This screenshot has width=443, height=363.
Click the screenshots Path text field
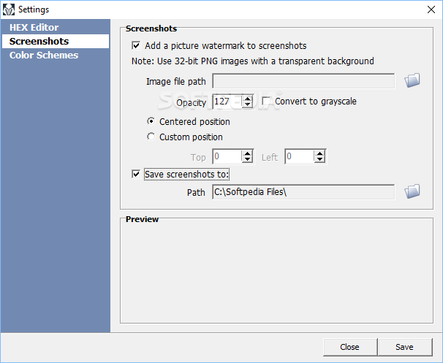[x=303, y=192]
